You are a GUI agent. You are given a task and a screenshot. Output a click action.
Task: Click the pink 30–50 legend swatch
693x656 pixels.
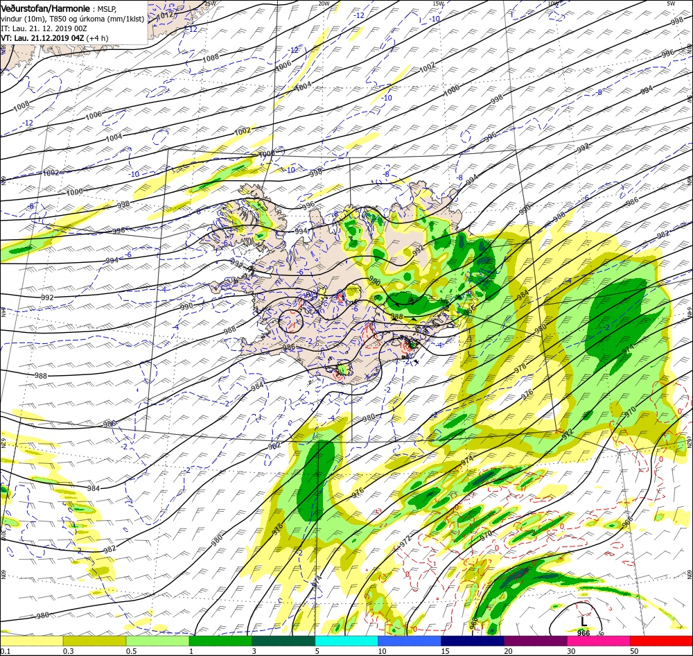pos(599,640)
